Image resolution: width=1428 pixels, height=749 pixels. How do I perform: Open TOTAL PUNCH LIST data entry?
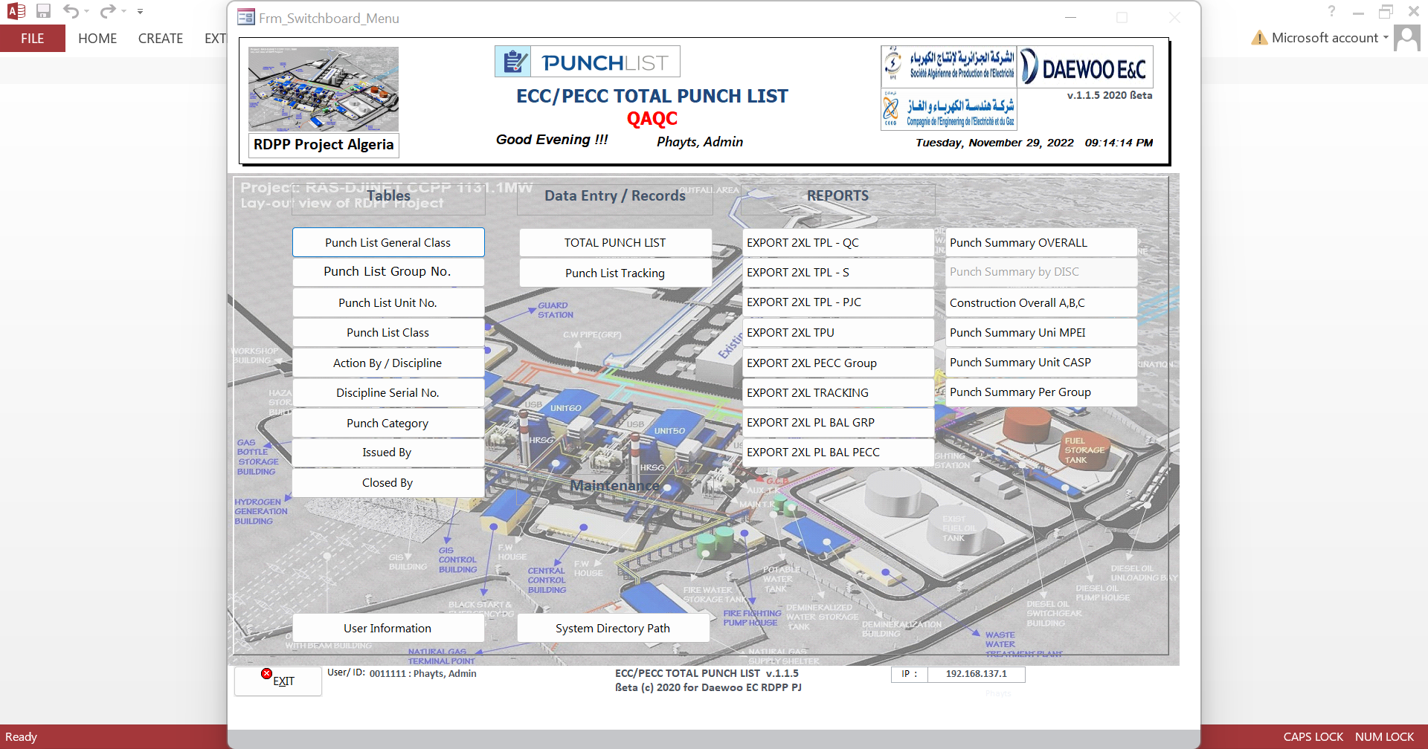pyautogui.click(x=615, y=242)
